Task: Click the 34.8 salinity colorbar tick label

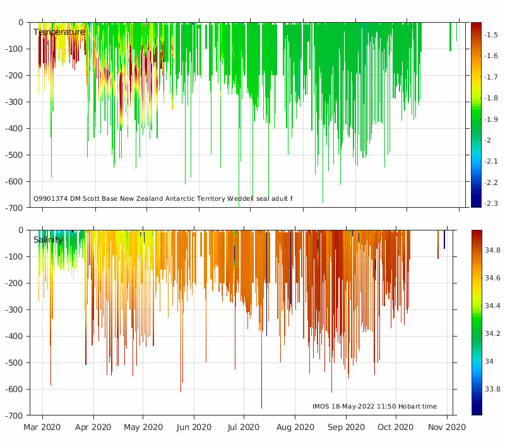Action: [493, 250]
